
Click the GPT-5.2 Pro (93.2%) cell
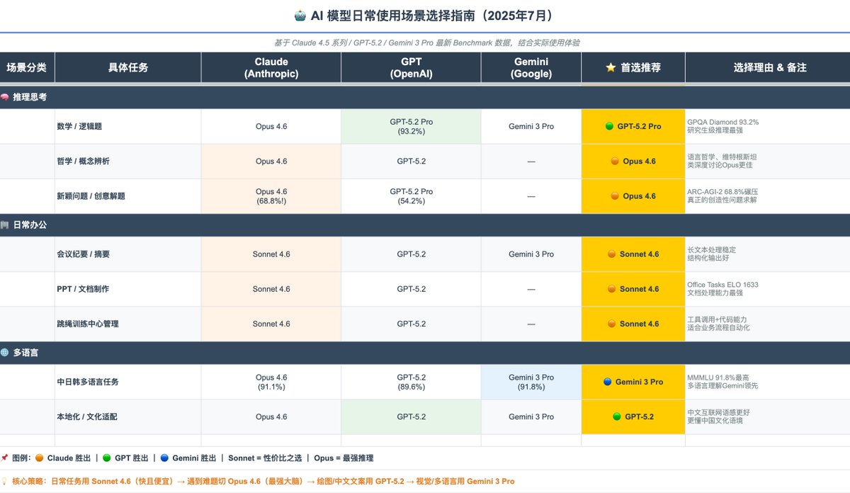(x=411, y=126)
